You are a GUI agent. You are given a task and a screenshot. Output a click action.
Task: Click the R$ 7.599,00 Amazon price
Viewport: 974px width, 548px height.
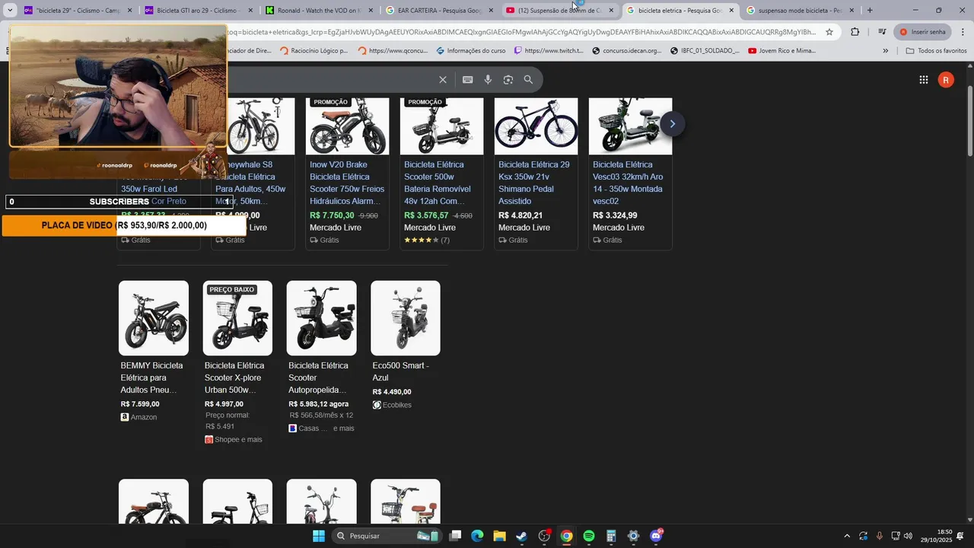point(140,404)
